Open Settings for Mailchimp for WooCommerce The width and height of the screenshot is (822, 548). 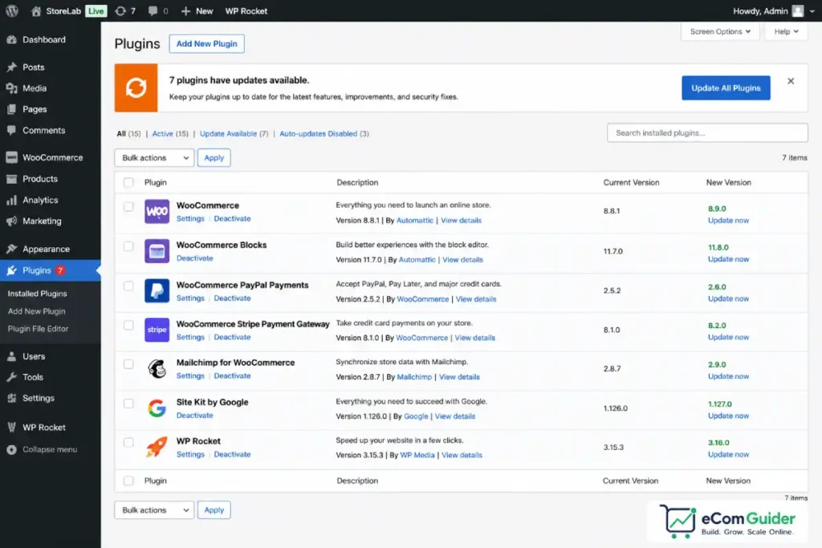tap(190, 376)
